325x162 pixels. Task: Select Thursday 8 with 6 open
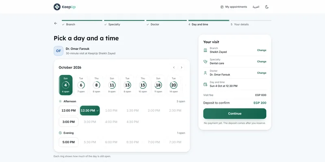(x=96, y=85)
